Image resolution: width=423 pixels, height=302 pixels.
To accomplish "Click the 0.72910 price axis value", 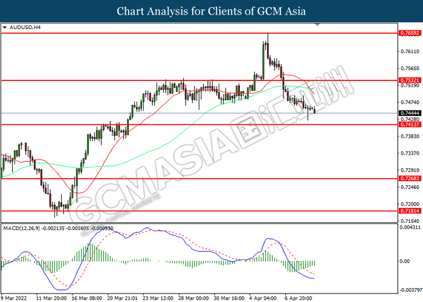I will 410,170.
